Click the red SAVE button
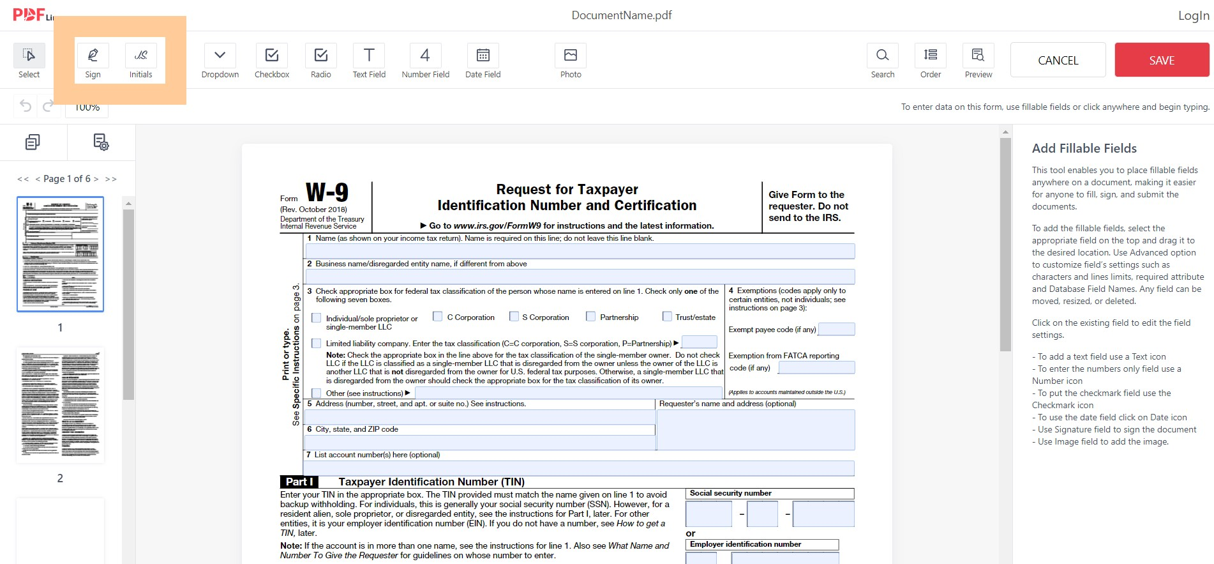This screenshot has width=1214, height=564. [1162, 60]
